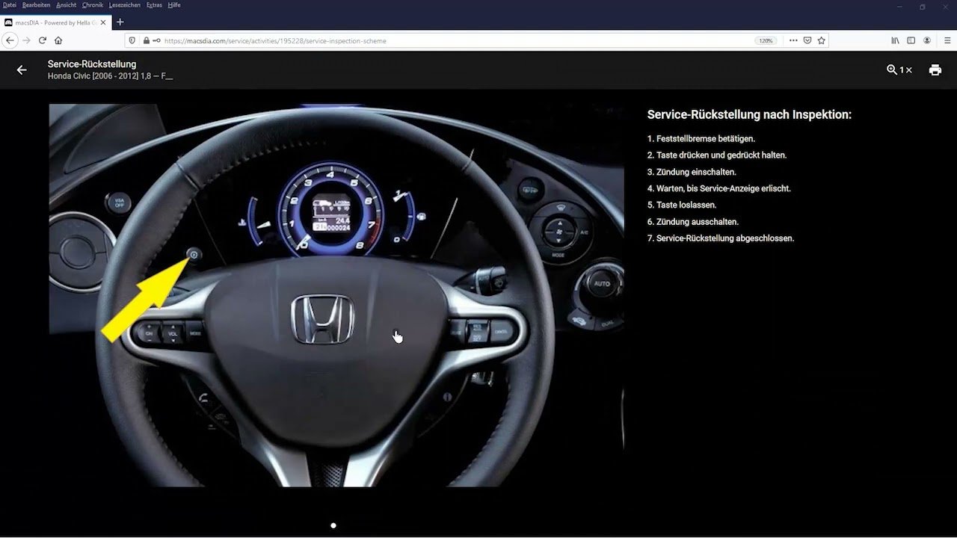Click the Service-Rückstellung page title
The height and width of the screenshot is (538, 957).
(92, 64)
